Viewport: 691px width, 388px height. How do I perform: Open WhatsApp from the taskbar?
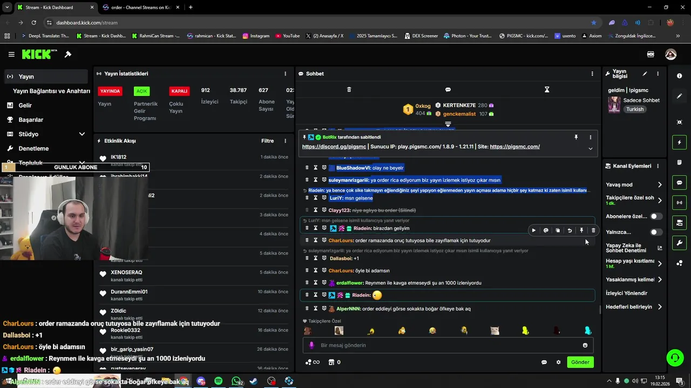(x=236, y=381)
